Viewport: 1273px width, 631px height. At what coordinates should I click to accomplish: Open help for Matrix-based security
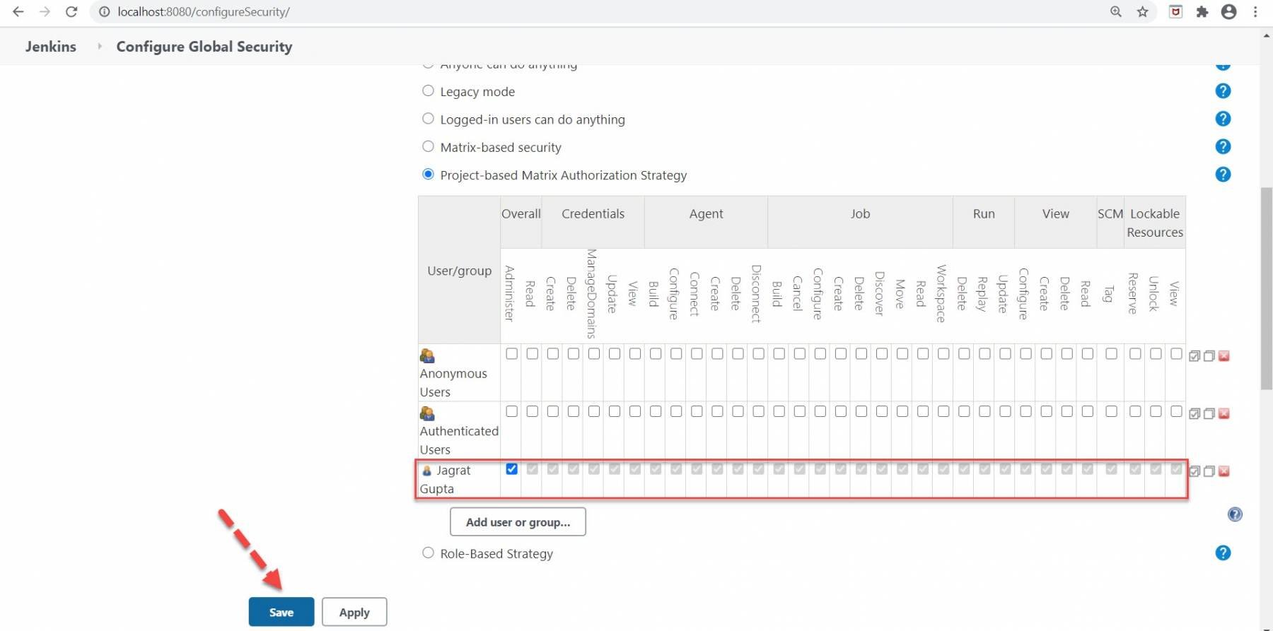pos(1223,146)
